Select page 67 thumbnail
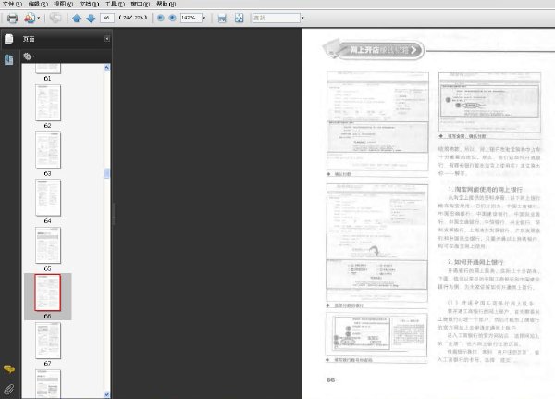This screenshot has height=399, width=555. 48,341
